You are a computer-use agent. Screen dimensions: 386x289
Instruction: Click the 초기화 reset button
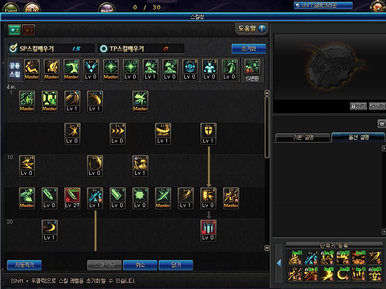point(248,49)
